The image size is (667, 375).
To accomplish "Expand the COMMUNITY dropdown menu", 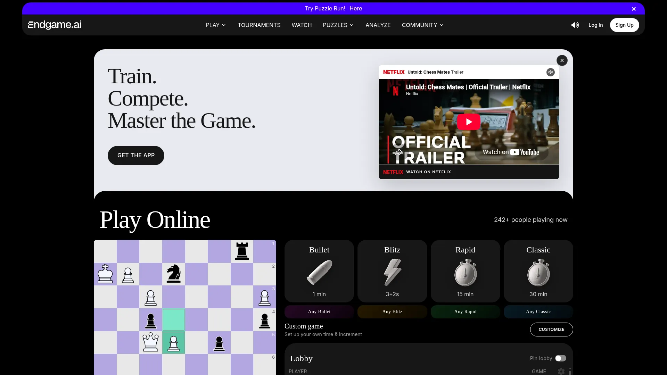I will [x=422, y=25].
